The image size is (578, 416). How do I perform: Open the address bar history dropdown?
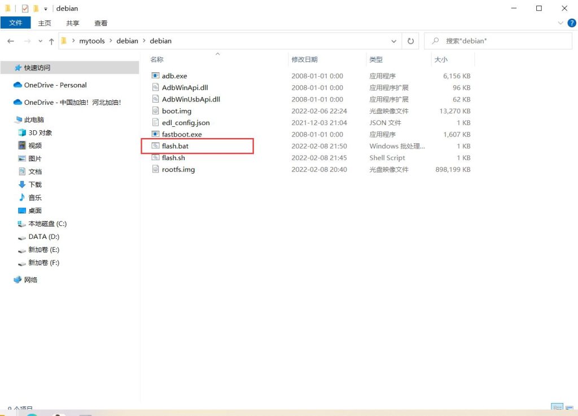[x=393, y=41]
